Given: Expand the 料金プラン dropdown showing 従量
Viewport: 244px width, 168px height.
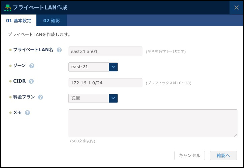Looking at the screenshot, I should (93, 98).
